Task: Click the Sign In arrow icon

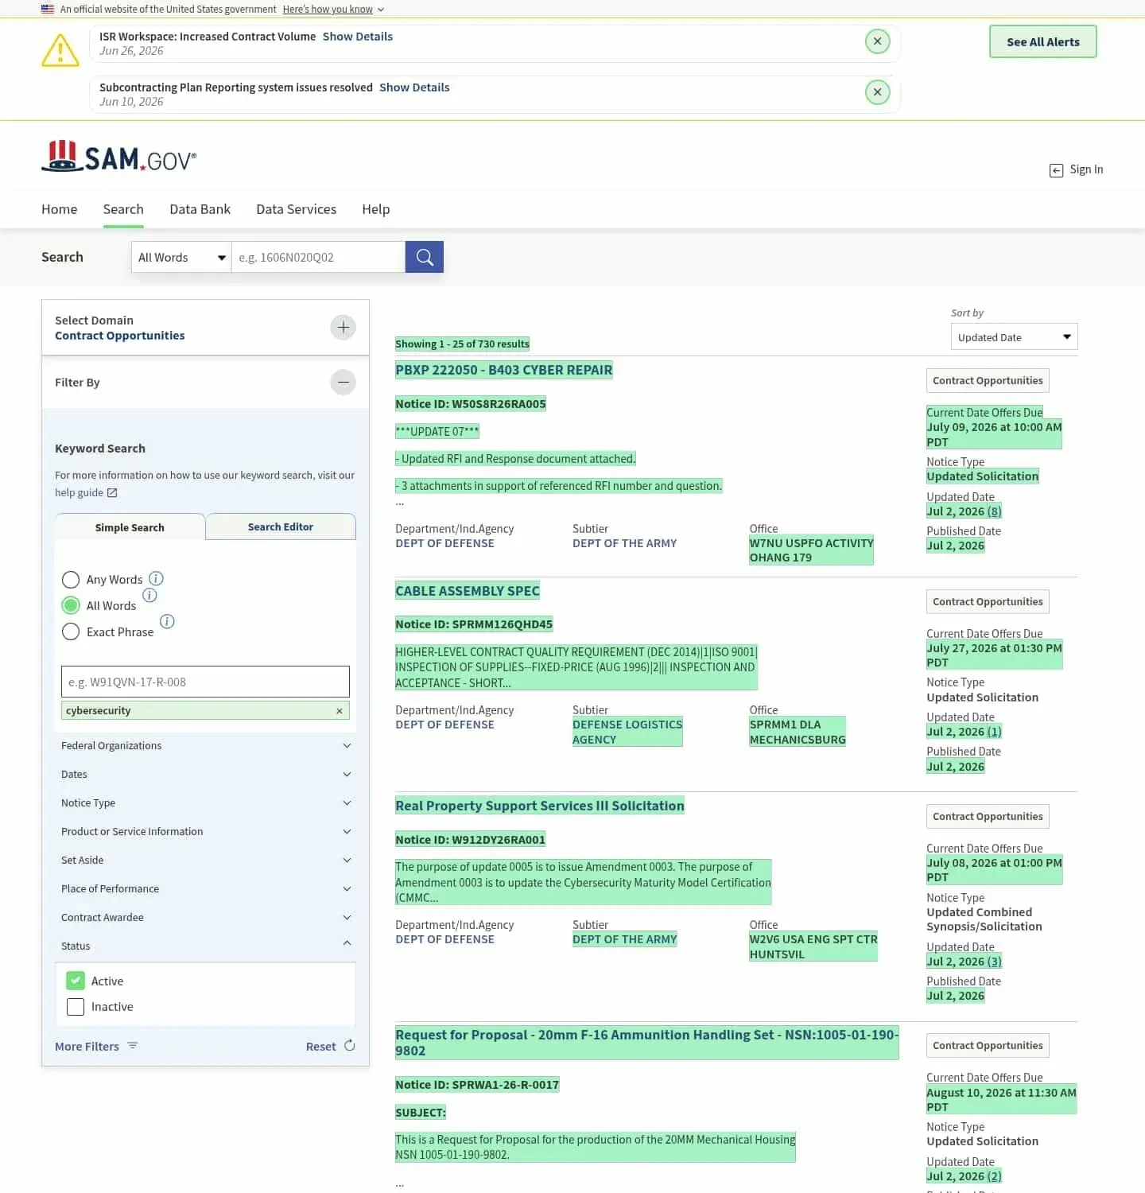Action: point(1056,170)
